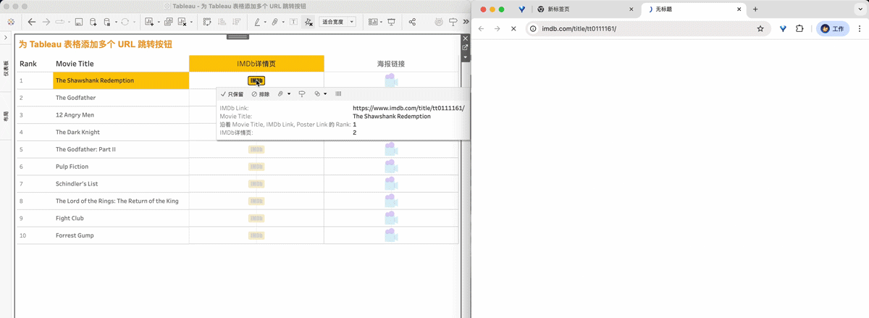869x318 pixels.
Task: Stop loading page in Chrome
Action: click(513, 29)
